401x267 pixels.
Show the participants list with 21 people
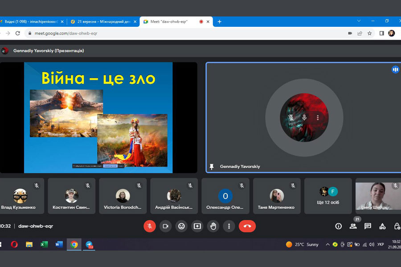click(x=353, y=226)
